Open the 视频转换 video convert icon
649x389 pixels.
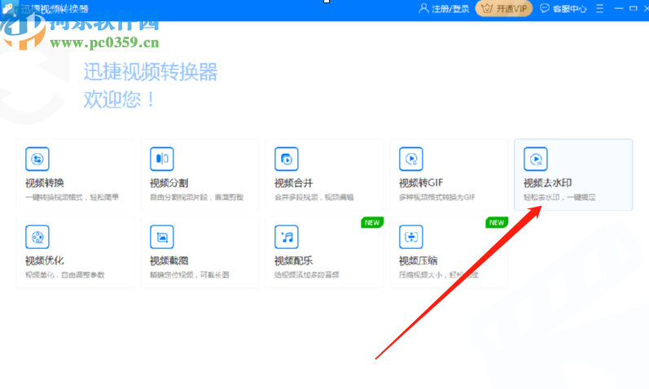tap(37, 159)
